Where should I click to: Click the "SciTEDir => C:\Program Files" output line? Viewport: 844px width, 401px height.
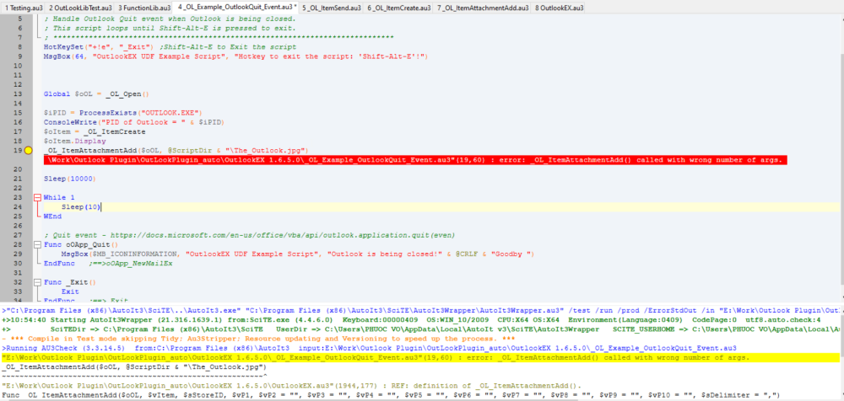422,329
